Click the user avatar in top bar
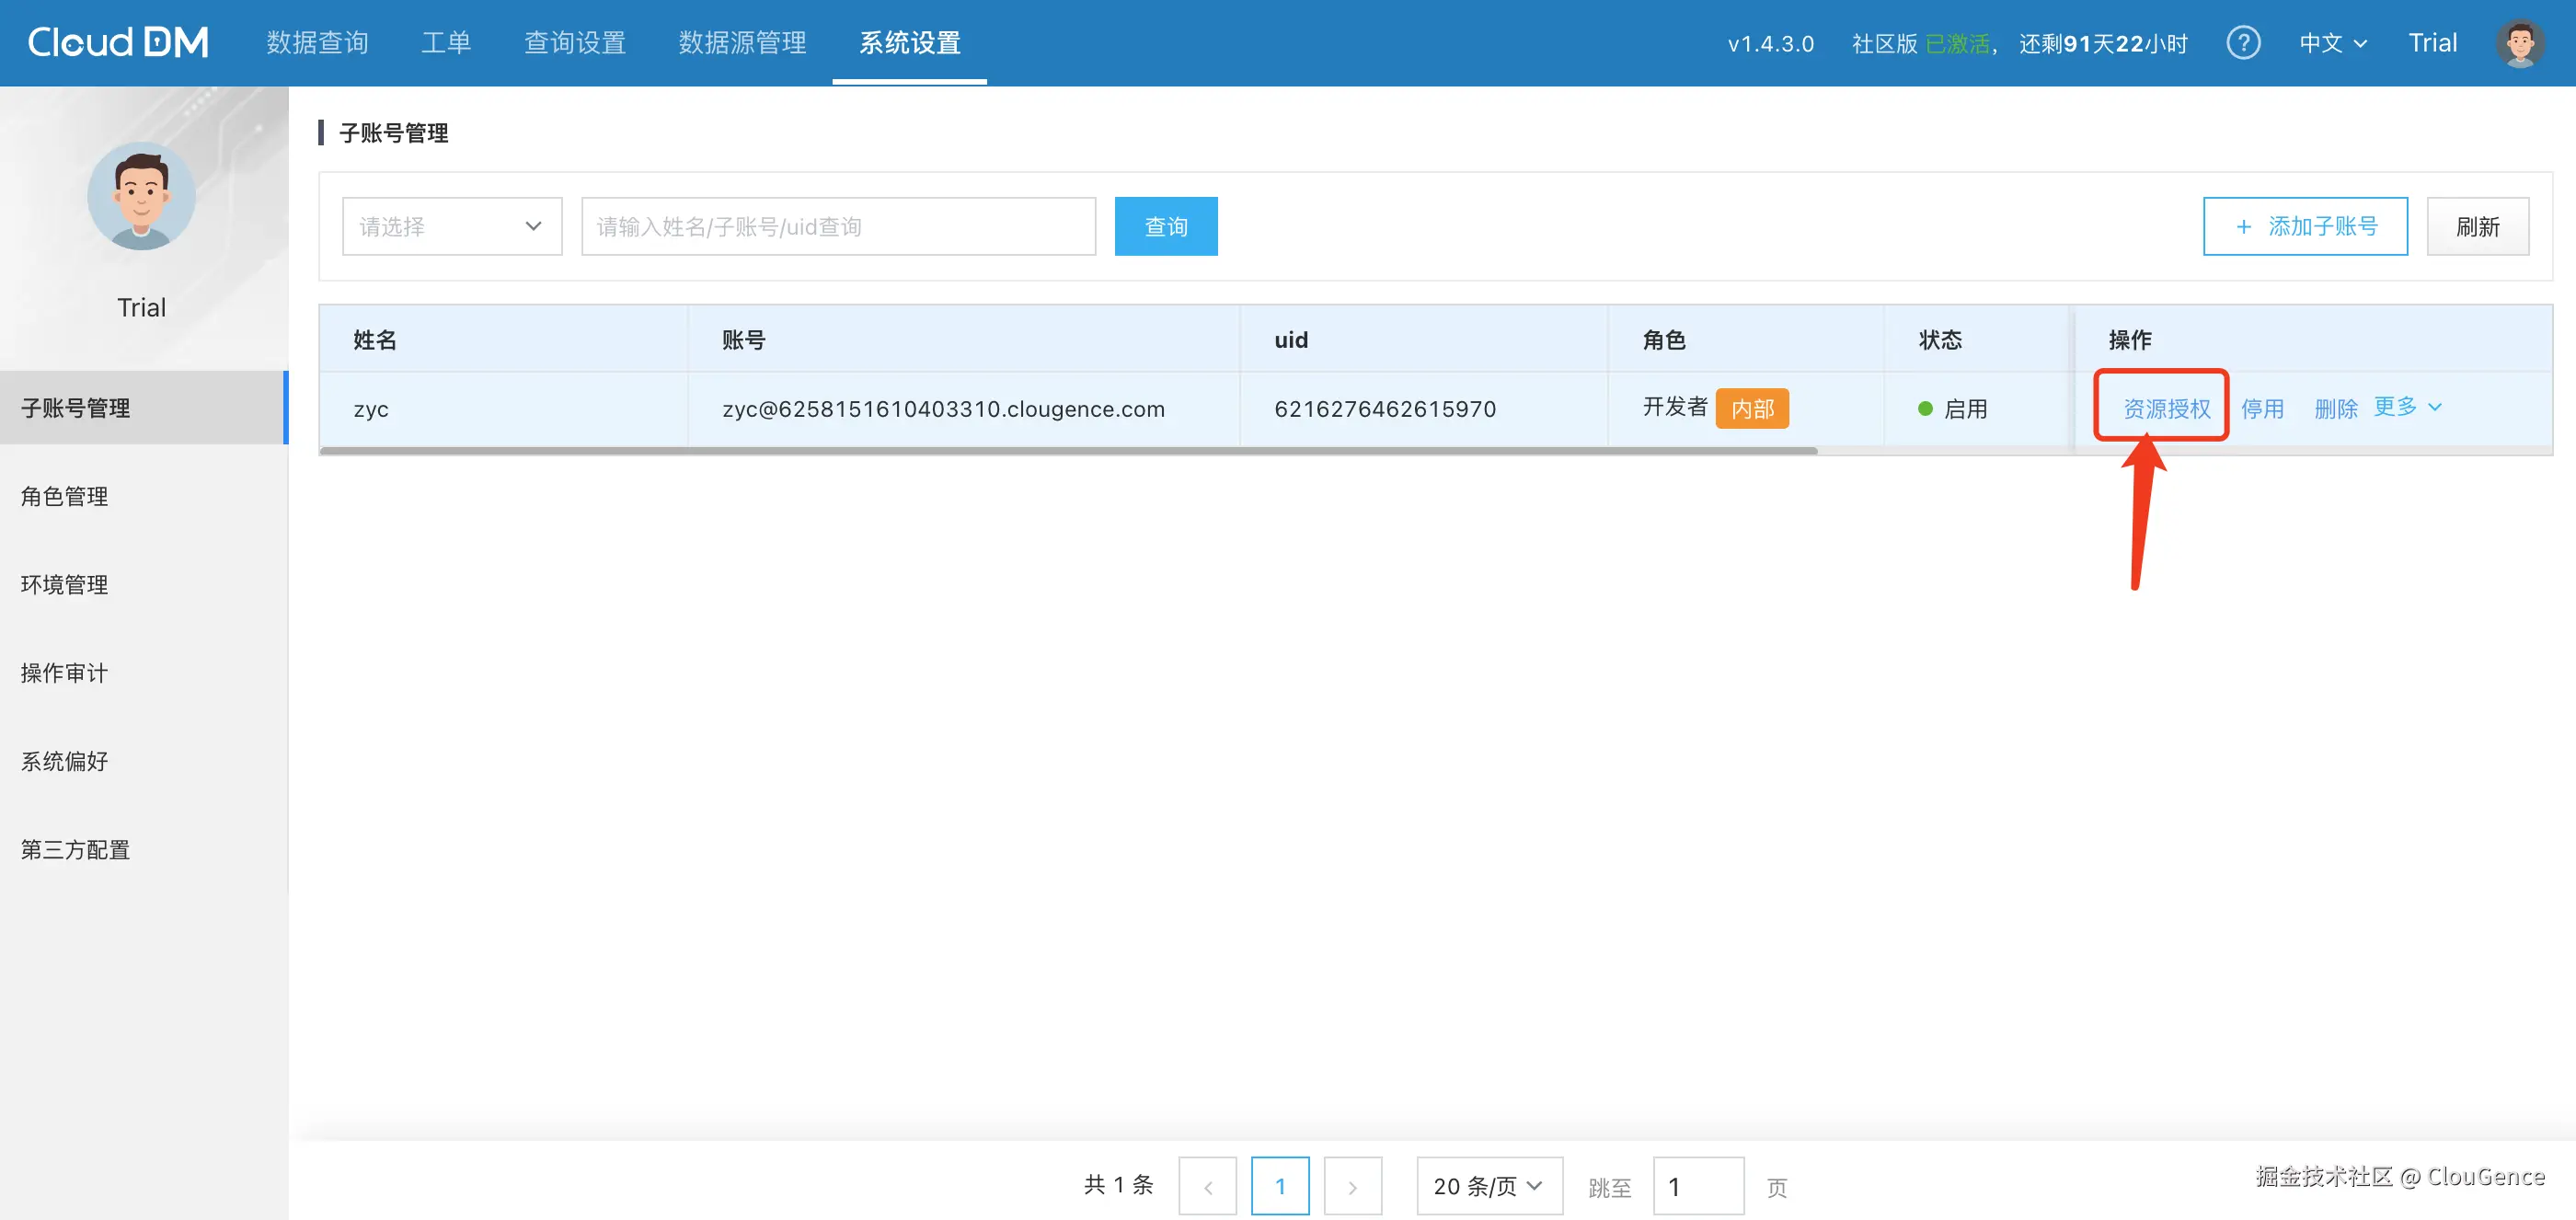The width and height of the screenshot is (2576, 1220). pos(2519,43)
